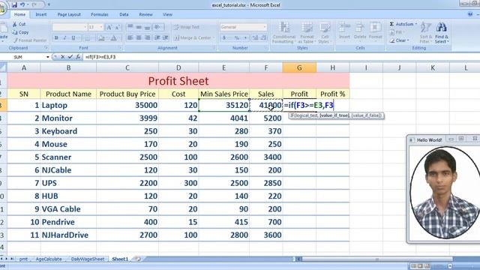Viewport: 480px width, 270px height.
Task: Click Align Text Left icon
Action: tap(130, 38)
